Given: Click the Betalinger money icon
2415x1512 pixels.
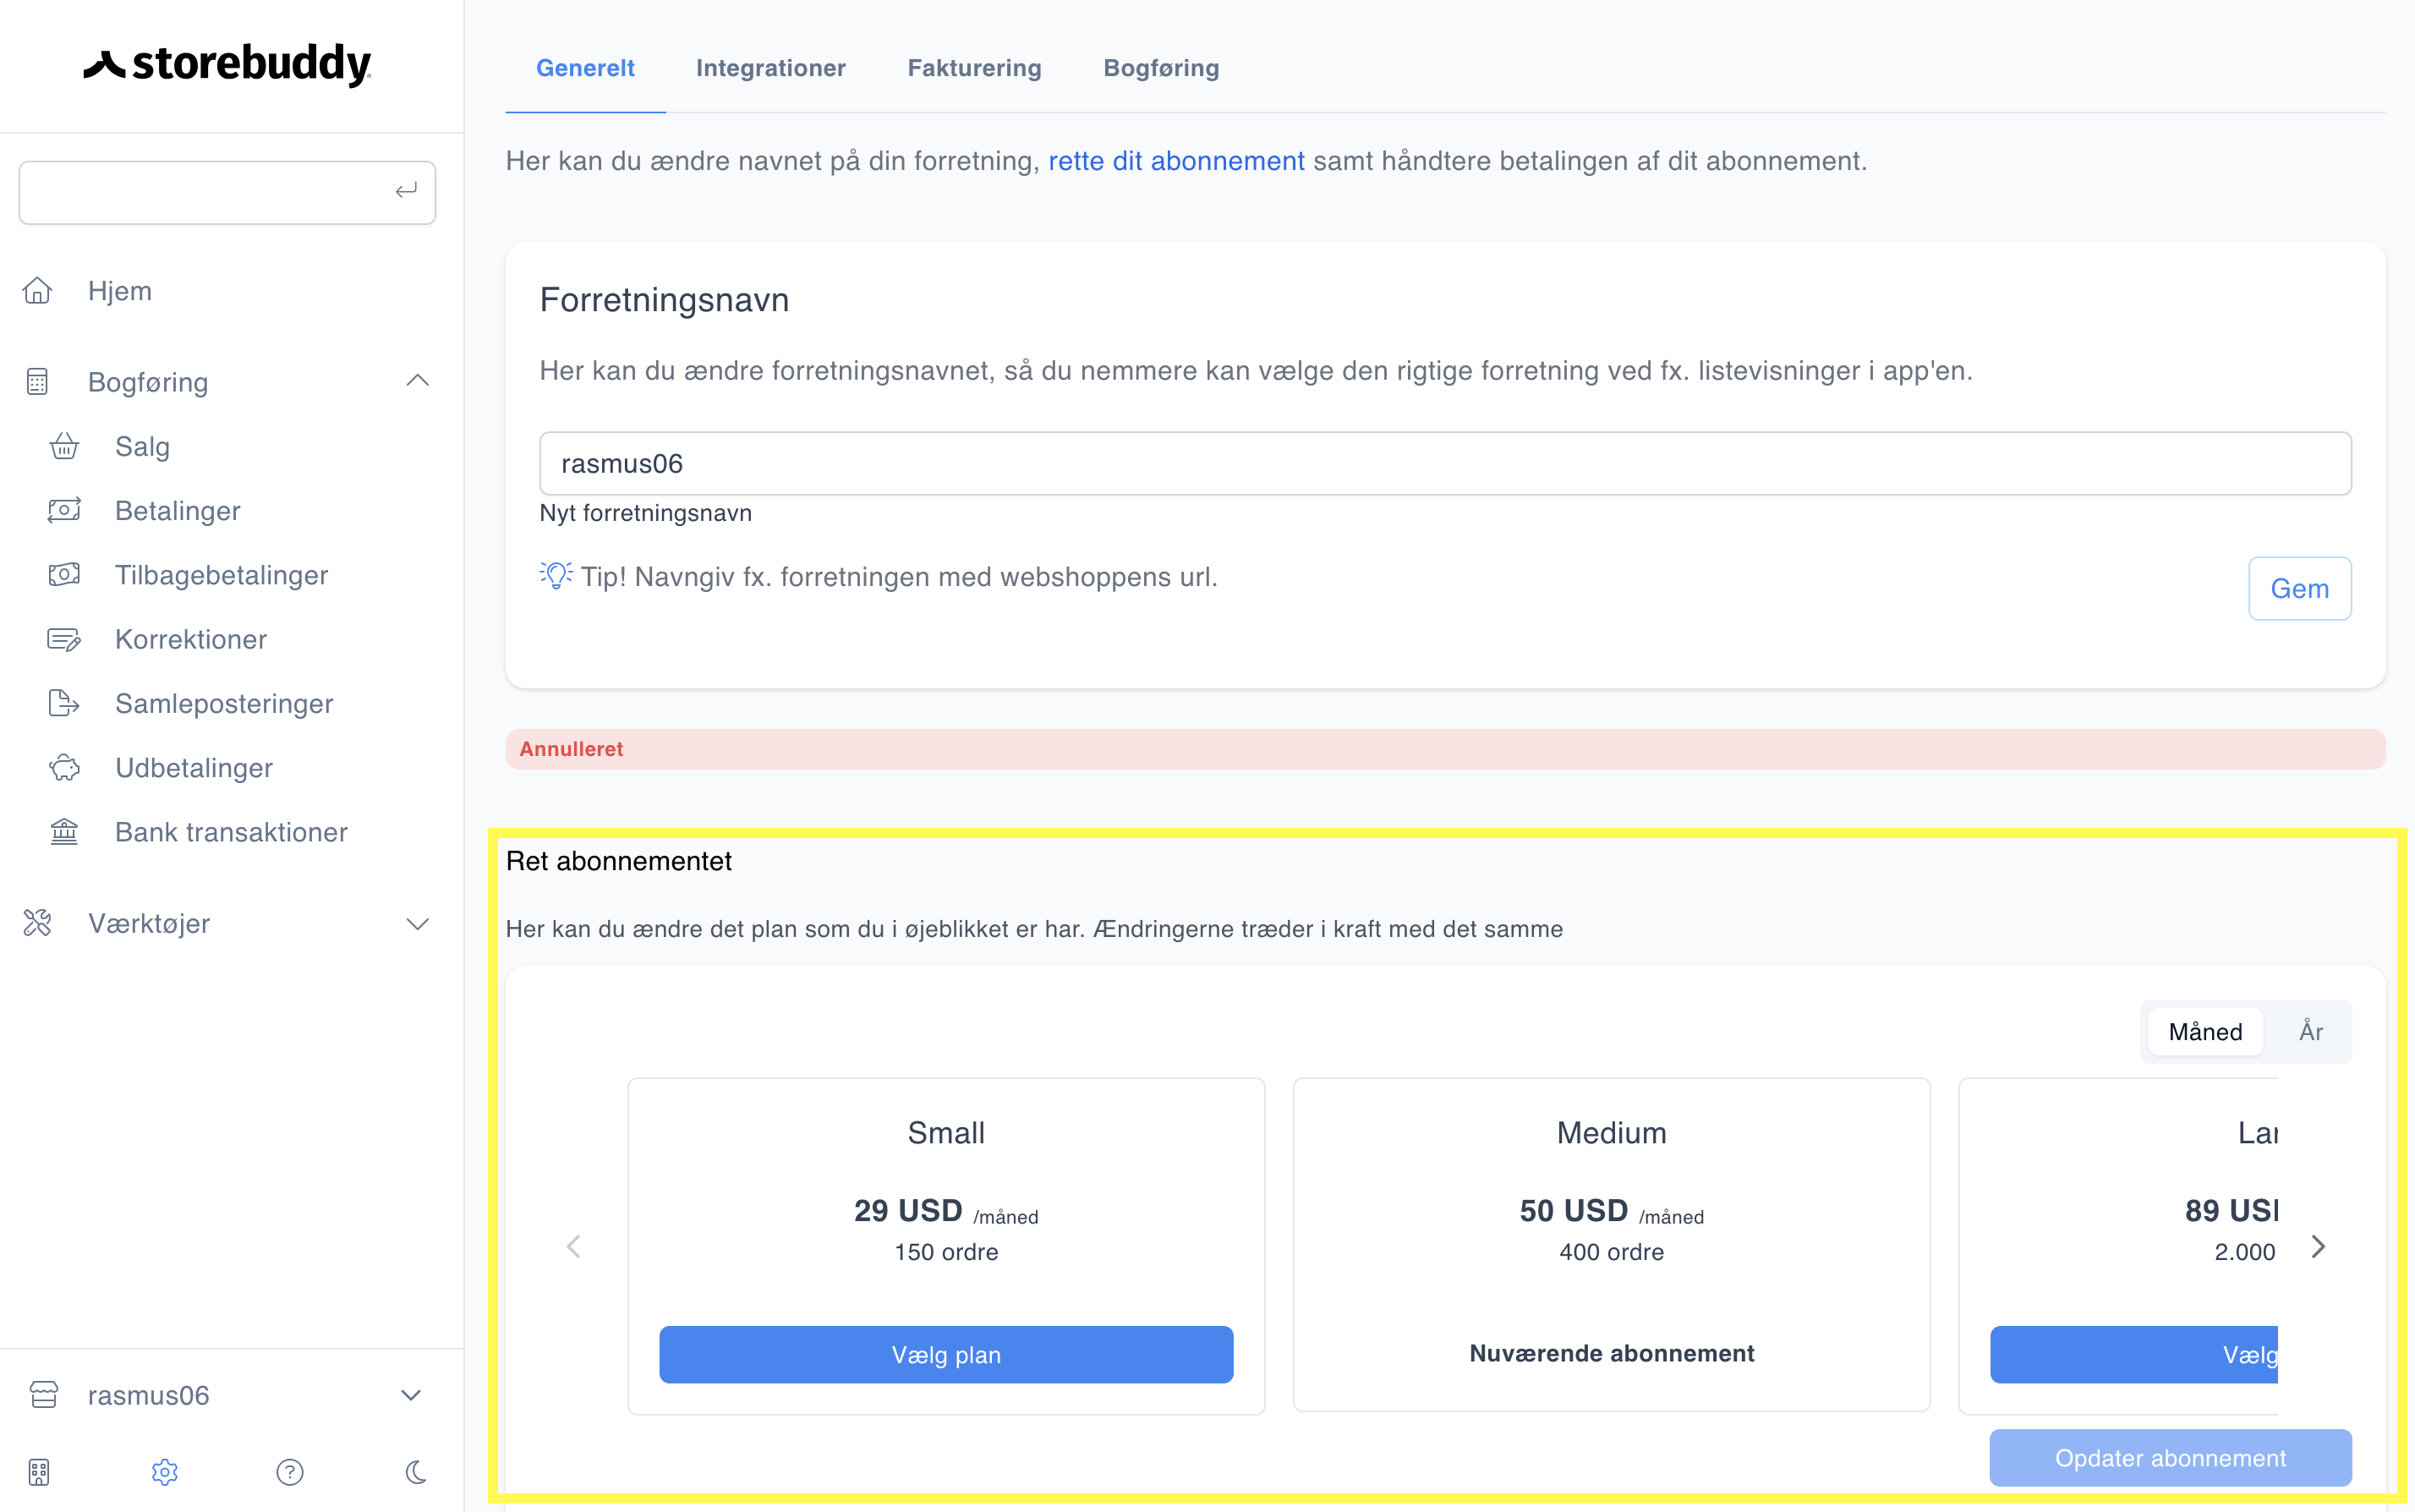Looking at the screenshot, I should click(64, 510).
